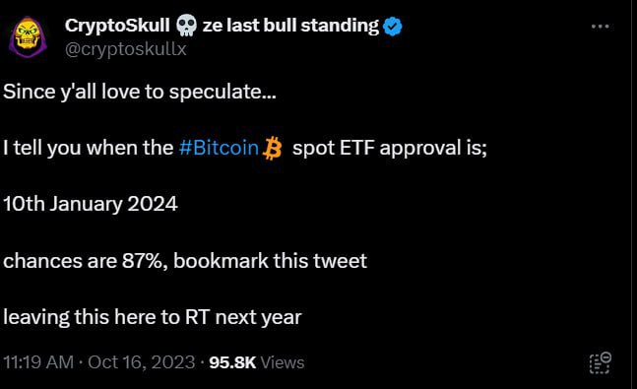637x389 pixels.
Task: Click the 11:19 AM timestamp
Action: 38,362
